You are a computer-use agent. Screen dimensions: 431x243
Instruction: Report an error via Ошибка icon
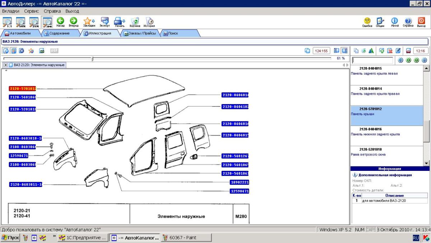[367, 22]
